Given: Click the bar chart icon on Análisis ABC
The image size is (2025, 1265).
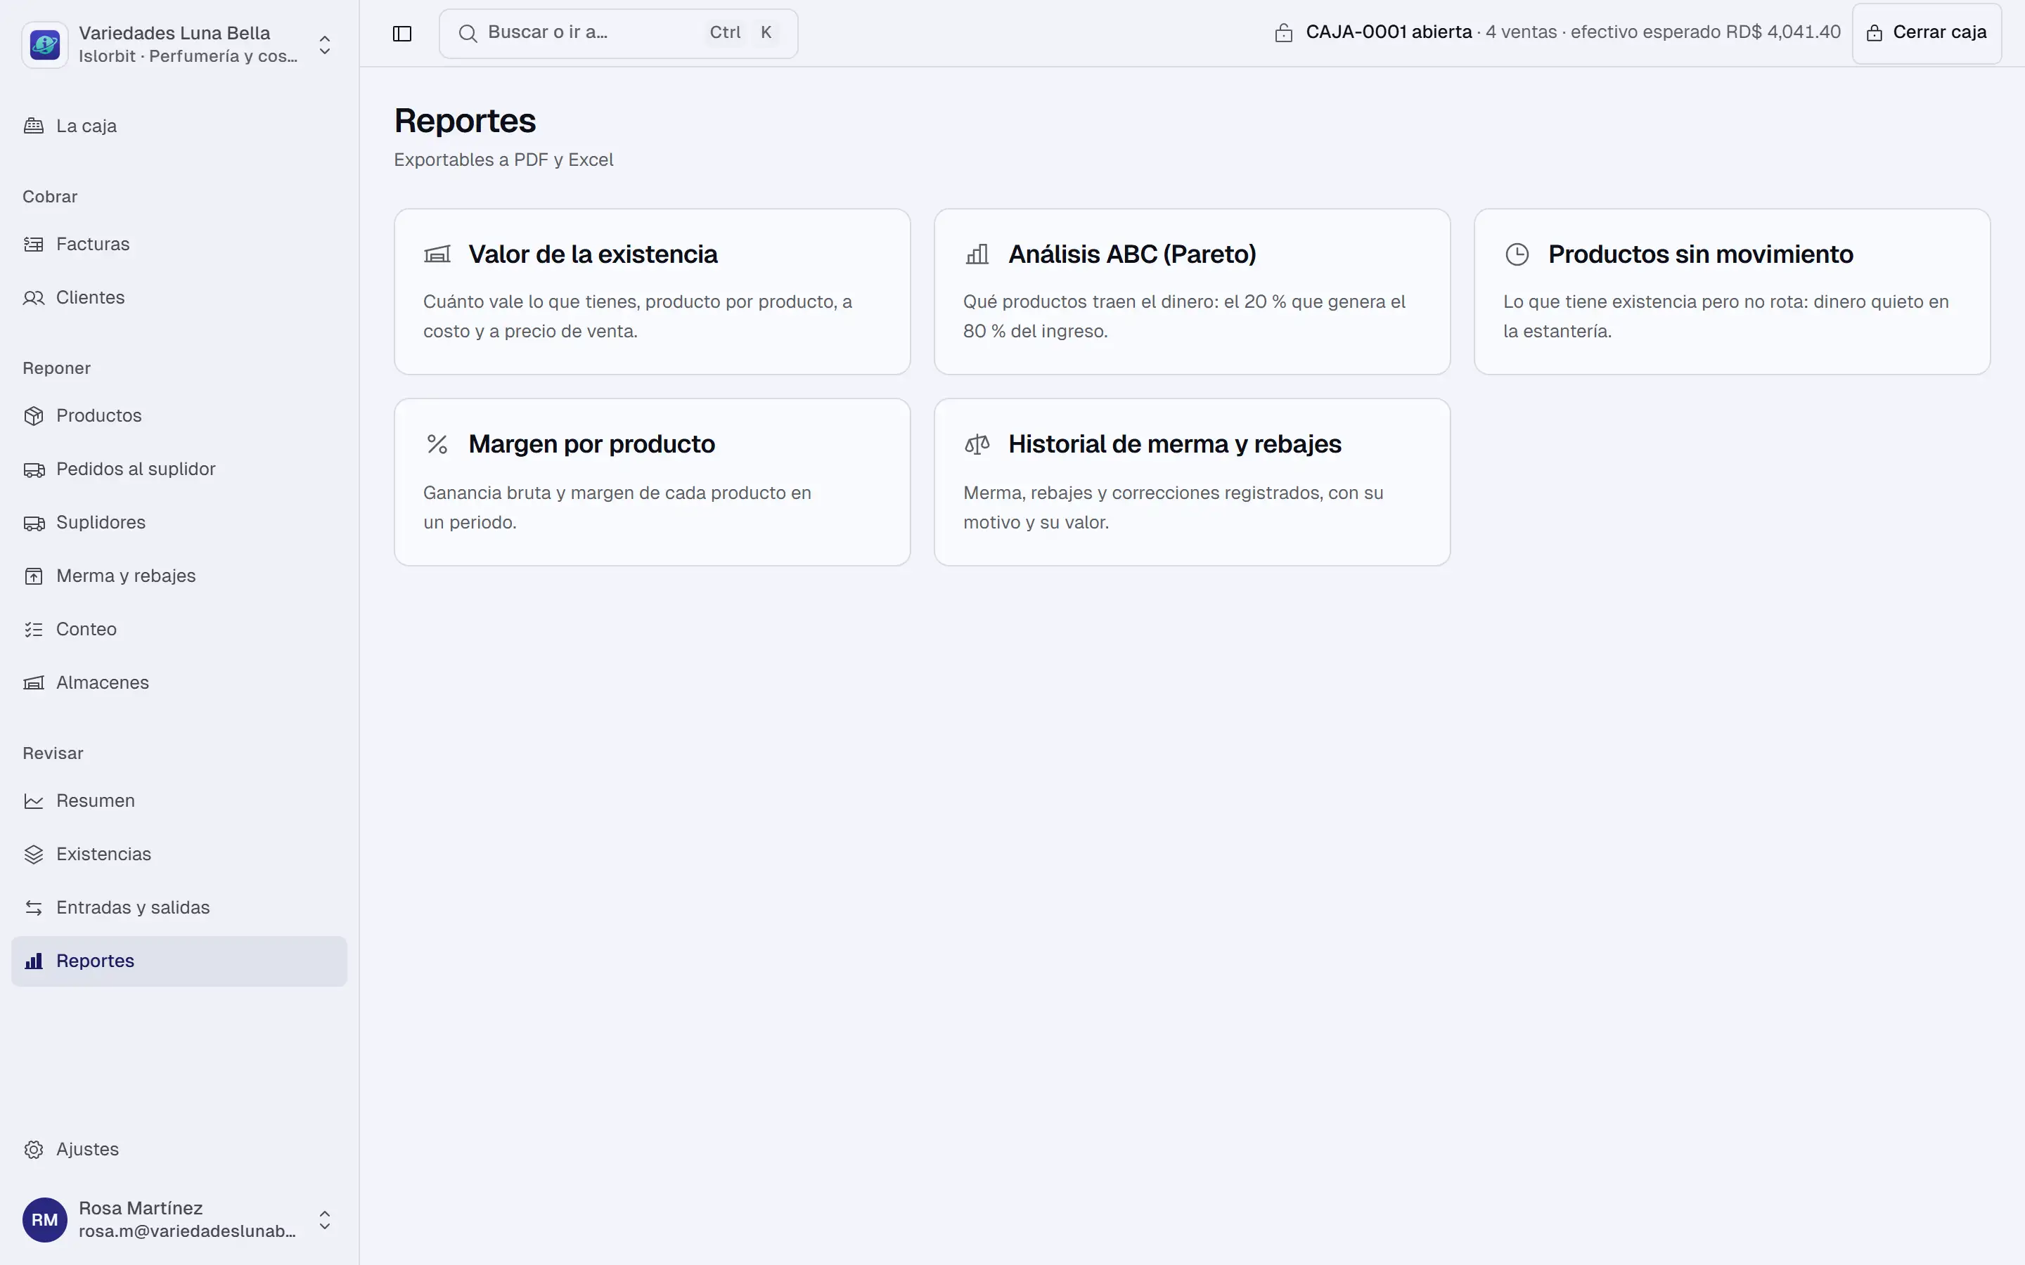Looking at the screenshot, I should tap(977, 254).
